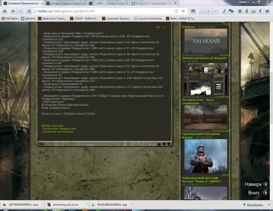Open the 'scucoz.ru/load/skrip' bookmark
Image resolution: width=273 pixels, height=211 pixels.
click(x=149, y=19)
